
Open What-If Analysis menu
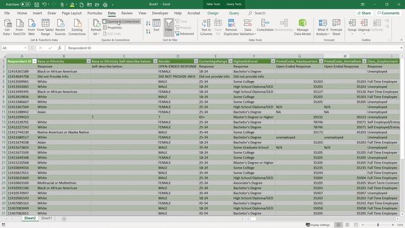(322, 27)
